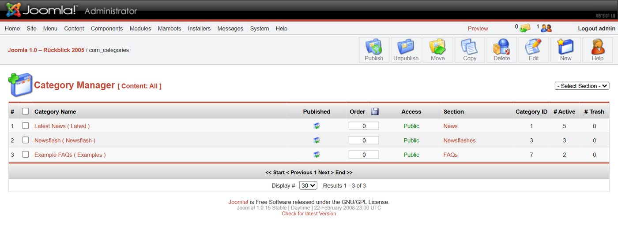Click the Newsflashes section link
618x229 pixels.
(x=460, y=140)
